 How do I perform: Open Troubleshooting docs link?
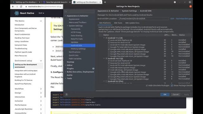21,48
